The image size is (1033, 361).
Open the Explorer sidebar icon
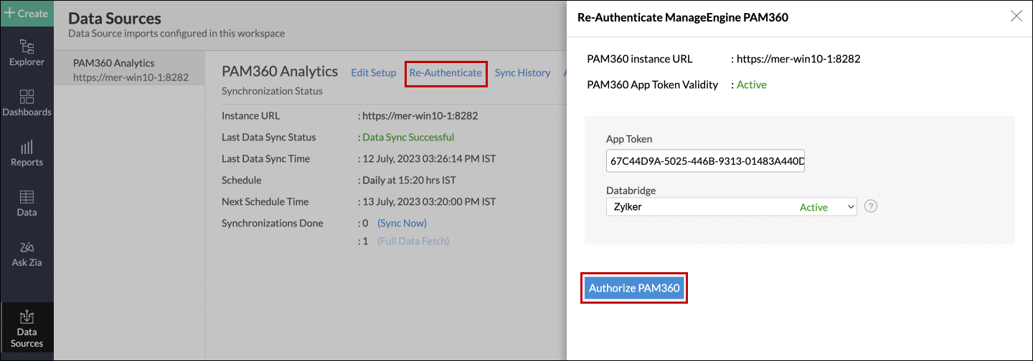(27, 54)
